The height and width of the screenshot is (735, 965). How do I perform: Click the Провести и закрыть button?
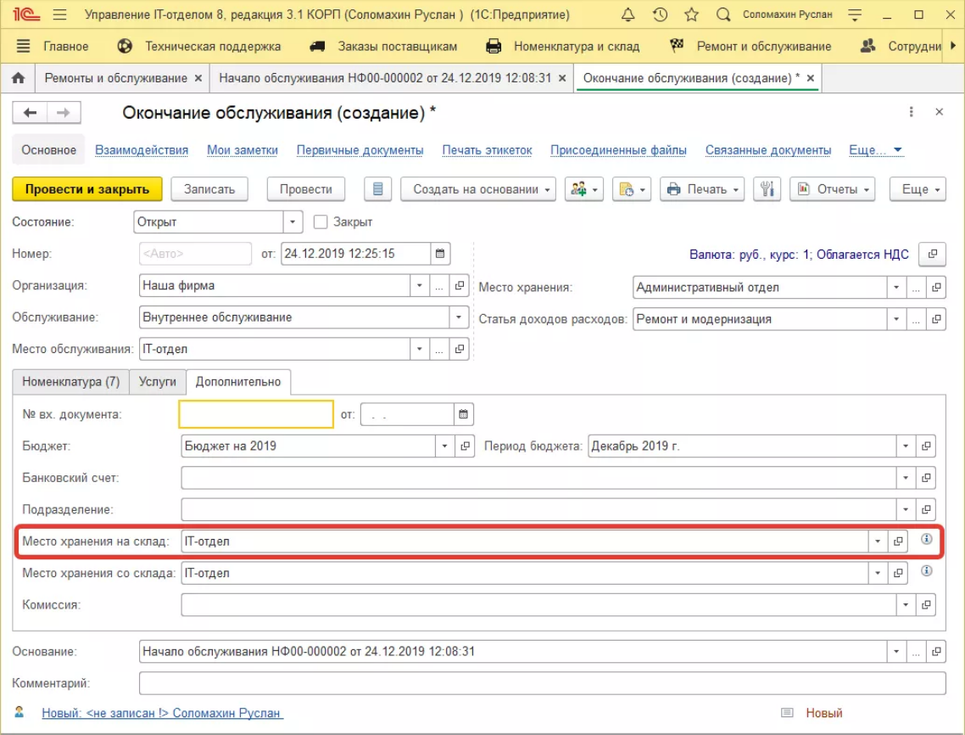pos(86,189)
